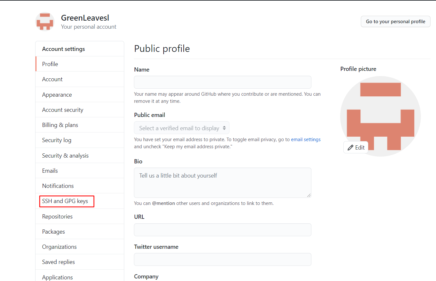Click the Public profile heading
Image resolution: width=436 pixels, height=281 pixels.
coord(162,49)
